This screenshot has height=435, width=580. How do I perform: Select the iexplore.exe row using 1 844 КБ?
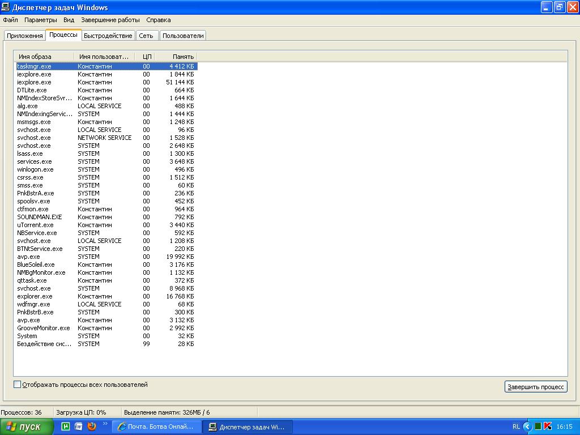tap(106, 74)
